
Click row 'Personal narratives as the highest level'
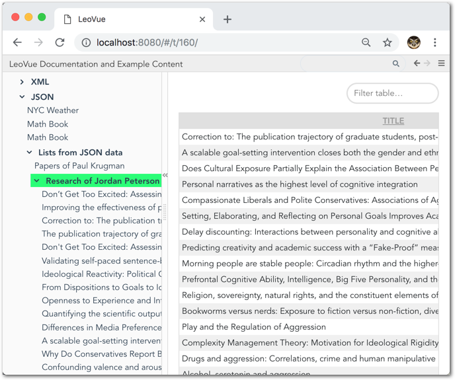click(x=309, y=184)
